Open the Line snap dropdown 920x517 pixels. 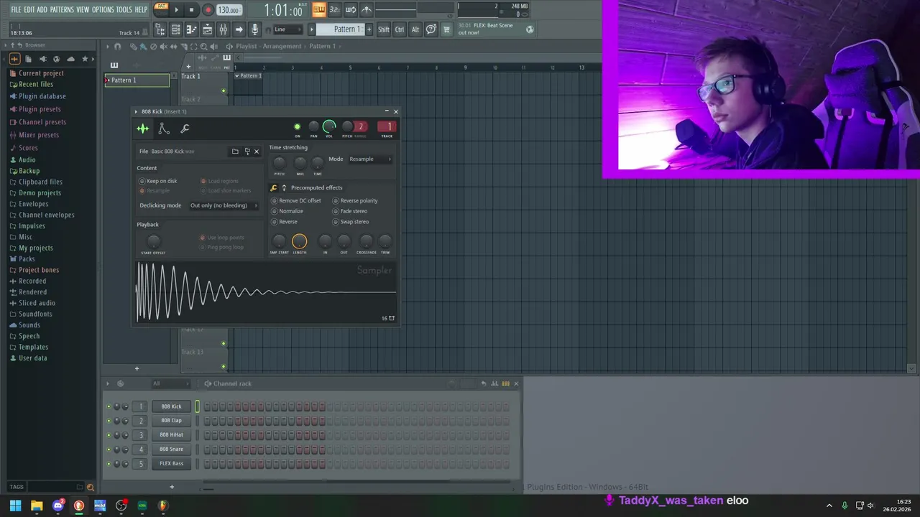(x=287, y=29)
